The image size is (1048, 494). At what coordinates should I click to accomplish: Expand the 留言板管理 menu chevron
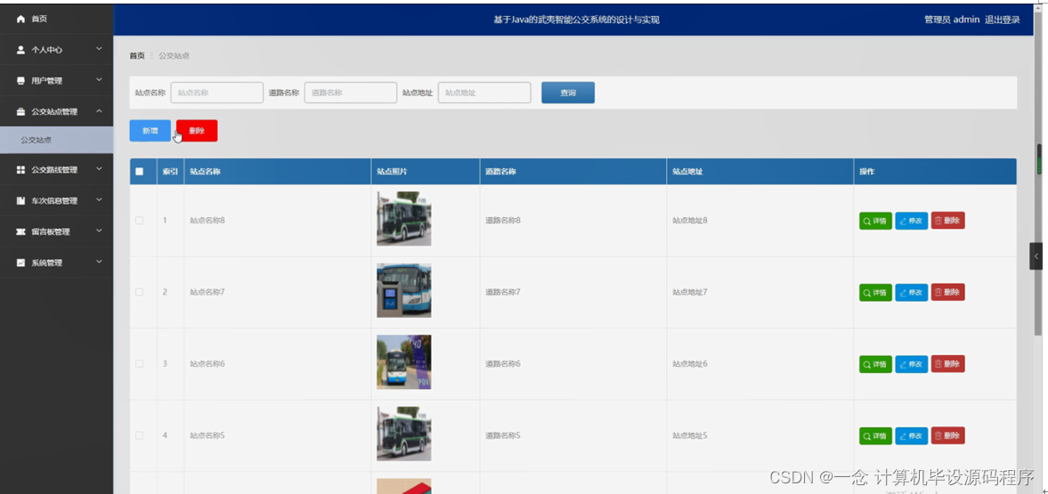[x=99, y=231]
